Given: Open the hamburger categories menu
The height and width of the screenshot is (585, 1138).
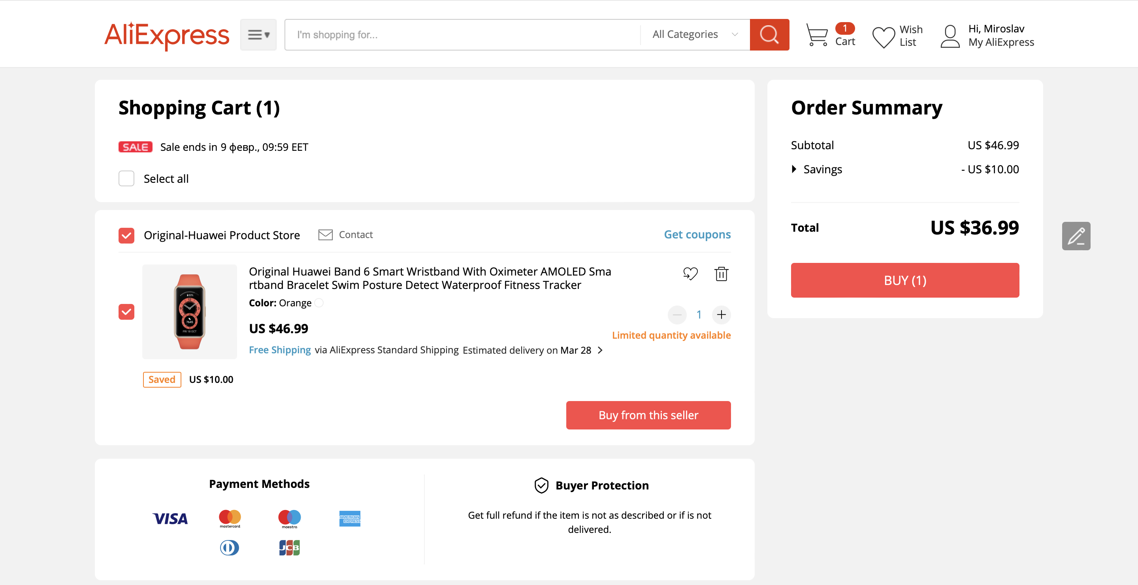Looking at the screenshot, I should (258, 34).
